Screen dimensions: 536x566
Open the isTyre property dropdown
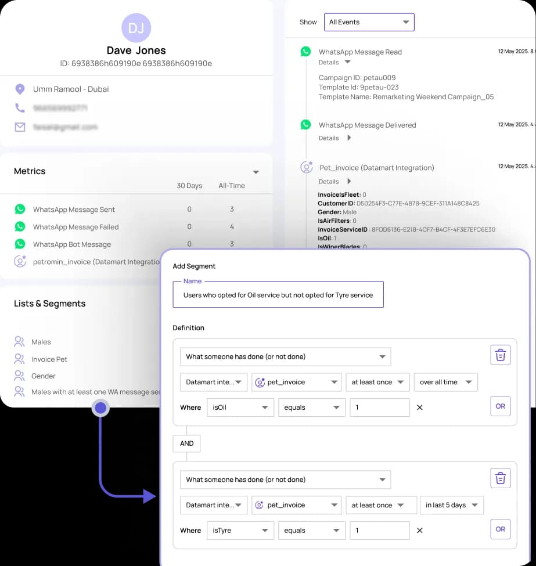240,531
